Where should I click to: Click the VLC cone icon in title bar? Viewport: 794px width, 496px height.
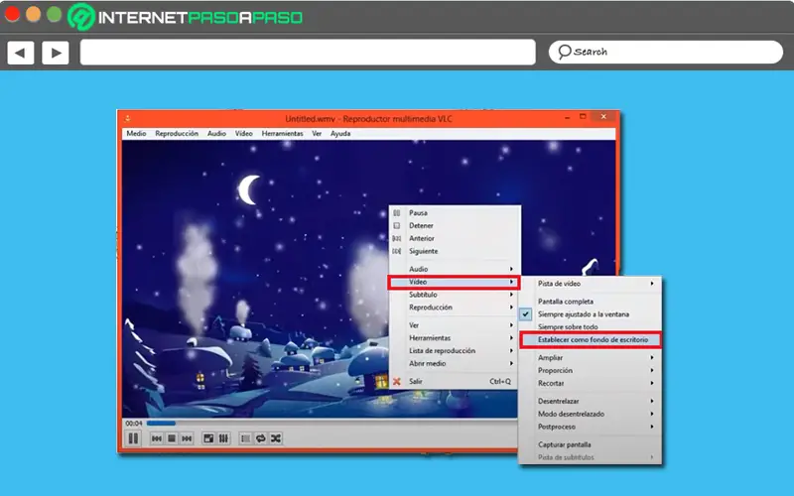(128, 118)
